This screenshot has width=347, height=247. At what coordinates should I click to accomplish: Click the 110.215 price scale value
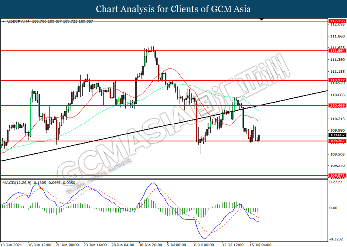coord(337,119)
